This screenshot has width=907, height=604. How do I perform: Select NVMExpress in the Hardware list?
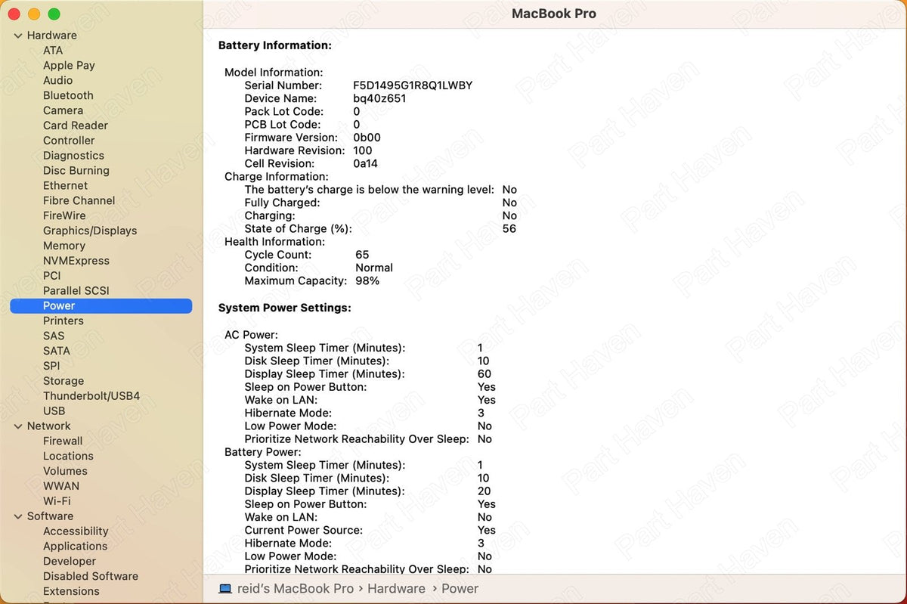[76, 261]
